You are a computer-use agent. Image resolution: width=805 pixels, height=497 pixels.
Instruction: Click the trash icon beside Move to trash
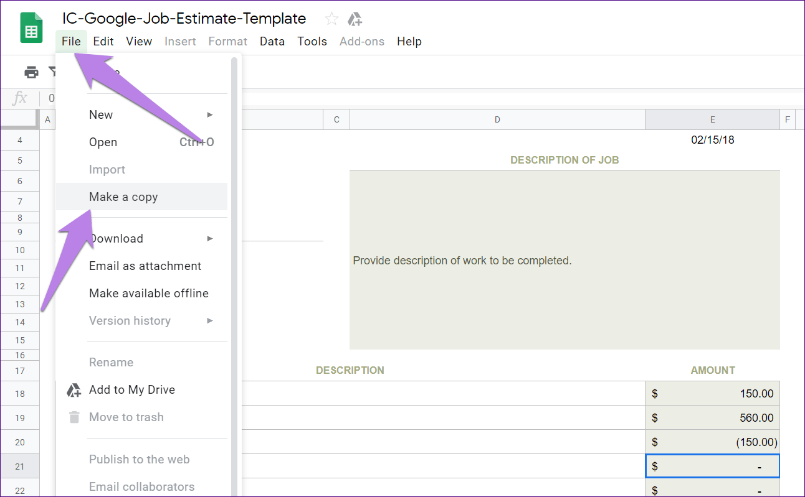[x=74, y=417]
